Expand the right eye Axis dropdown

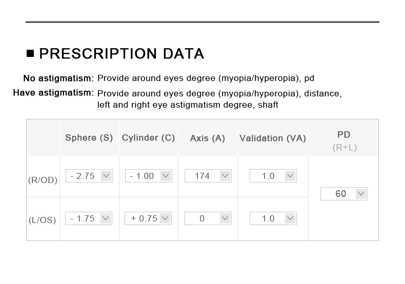(x=208, y=176)
